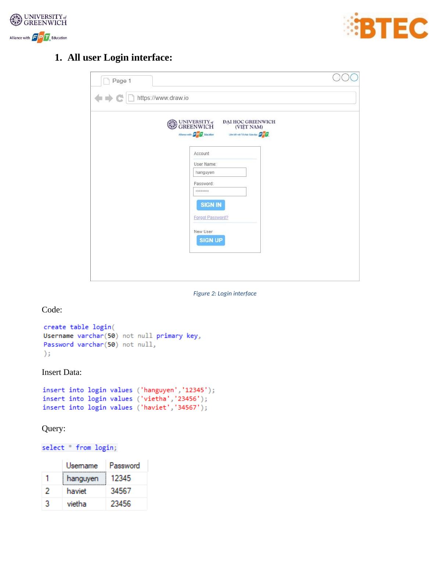437x566 pixels.
Task: Click the BTEC logo in page header
Action: coord(386,26)
